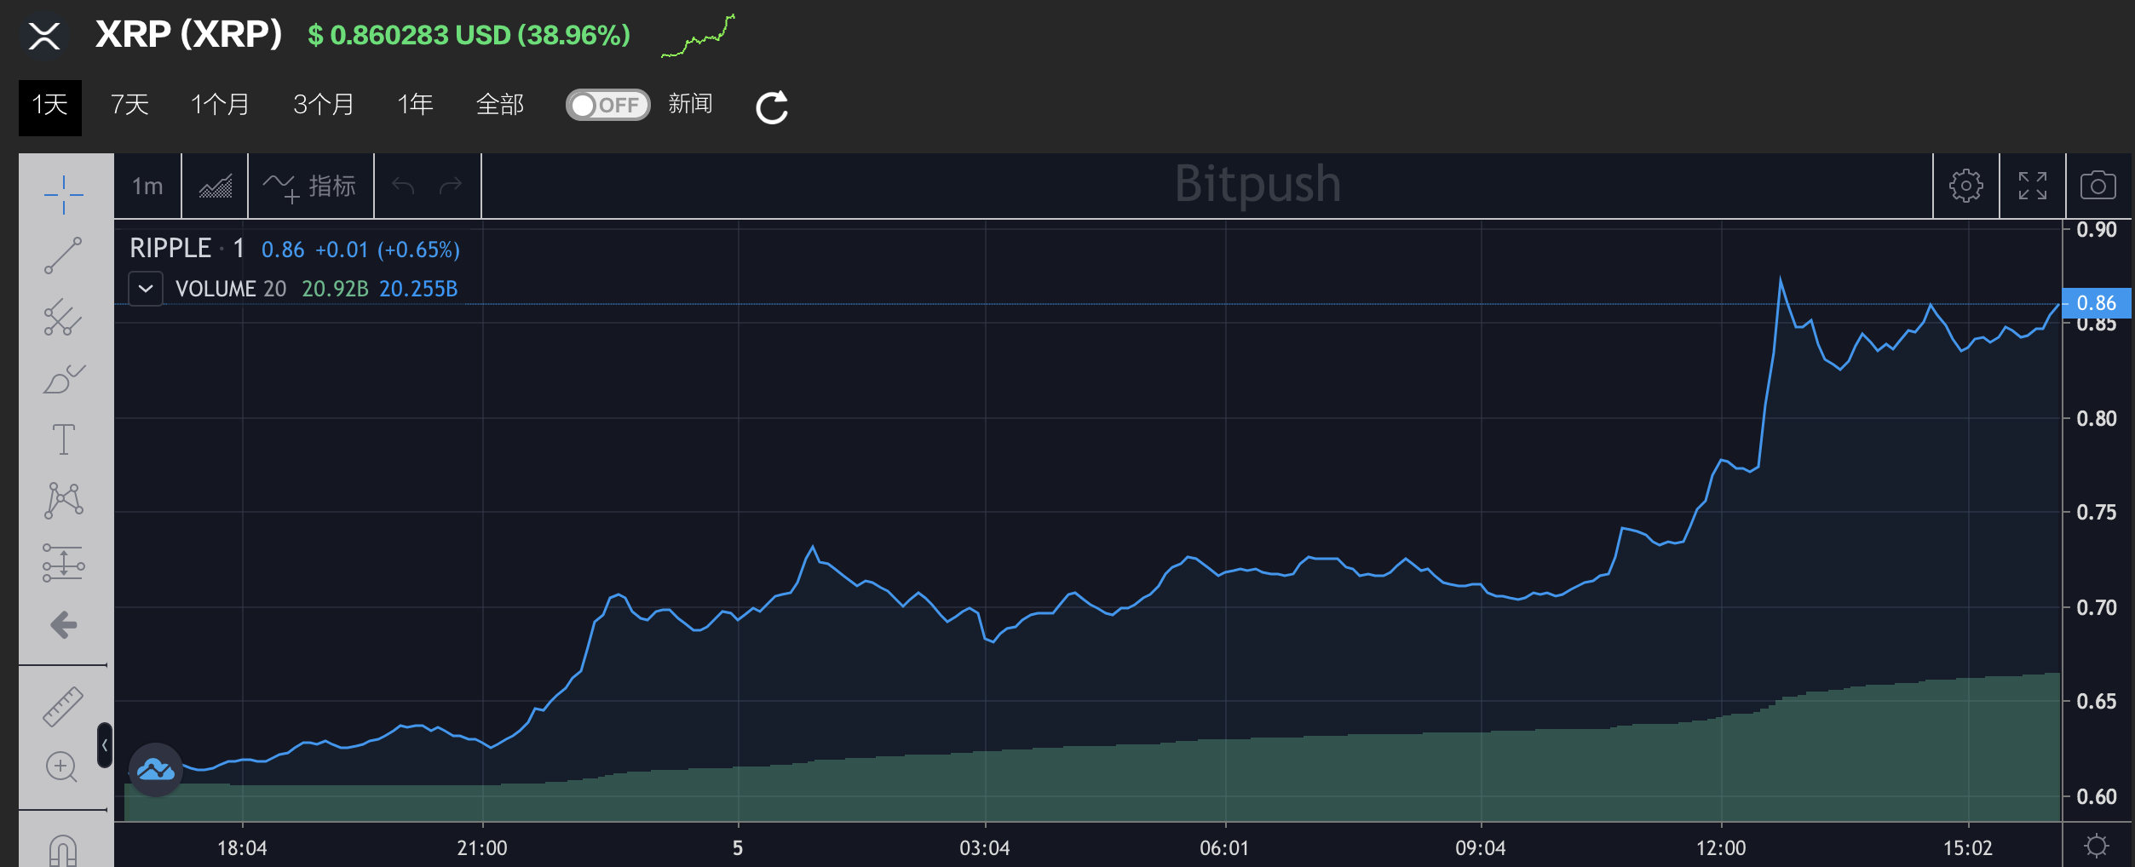The image size is (2135, 867).
Task: Pick the brush drawing tool
Action: pyautogui.click(x=64, y=379)
